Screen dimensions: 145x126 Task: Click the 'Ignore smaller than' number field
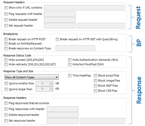42,84
